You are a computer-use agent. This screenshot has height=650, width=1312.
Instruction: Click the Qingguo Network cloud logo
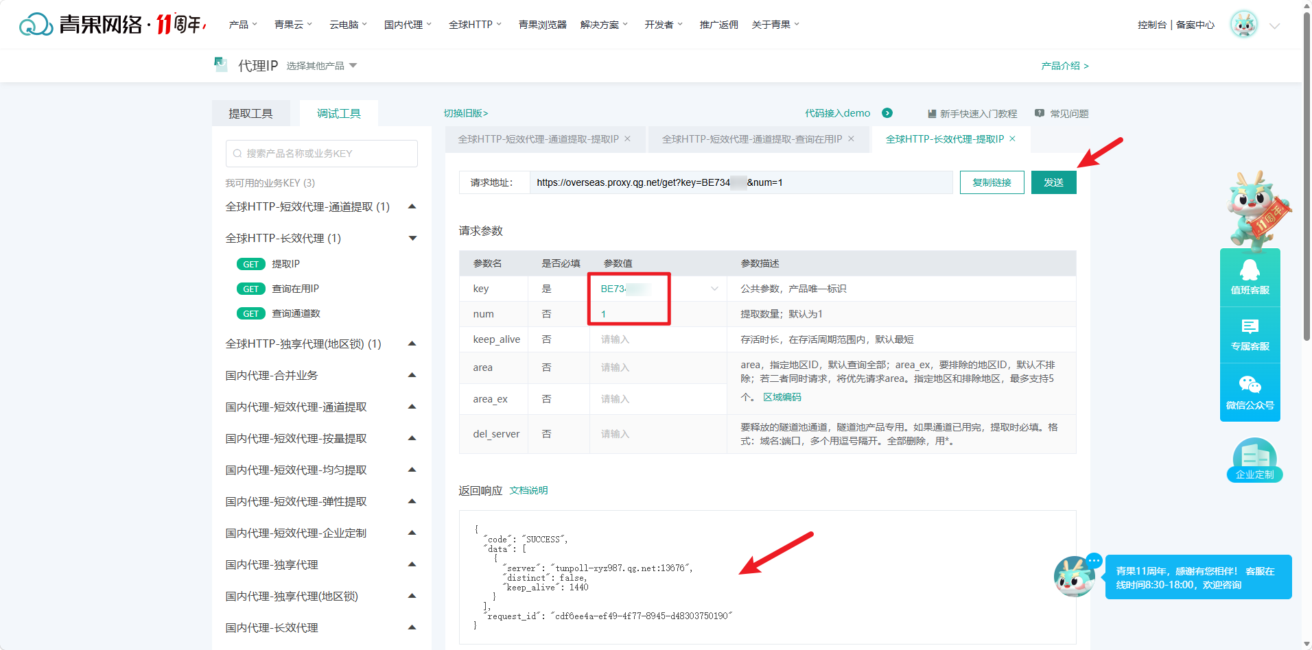[36, 25]
